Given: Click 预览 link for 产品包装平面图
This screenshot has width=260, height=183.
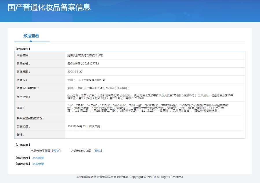Looking at the screenshot, I should 57,151.
